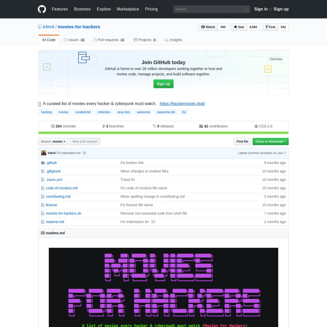Click the Pull requests tab icon

pos(95,40)
